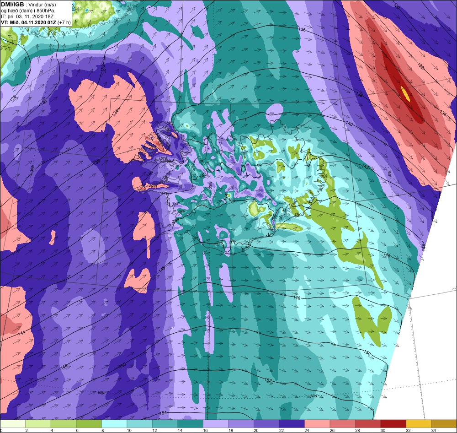Click the '20W' longitude label over Iceland

(x=210, y=184)
